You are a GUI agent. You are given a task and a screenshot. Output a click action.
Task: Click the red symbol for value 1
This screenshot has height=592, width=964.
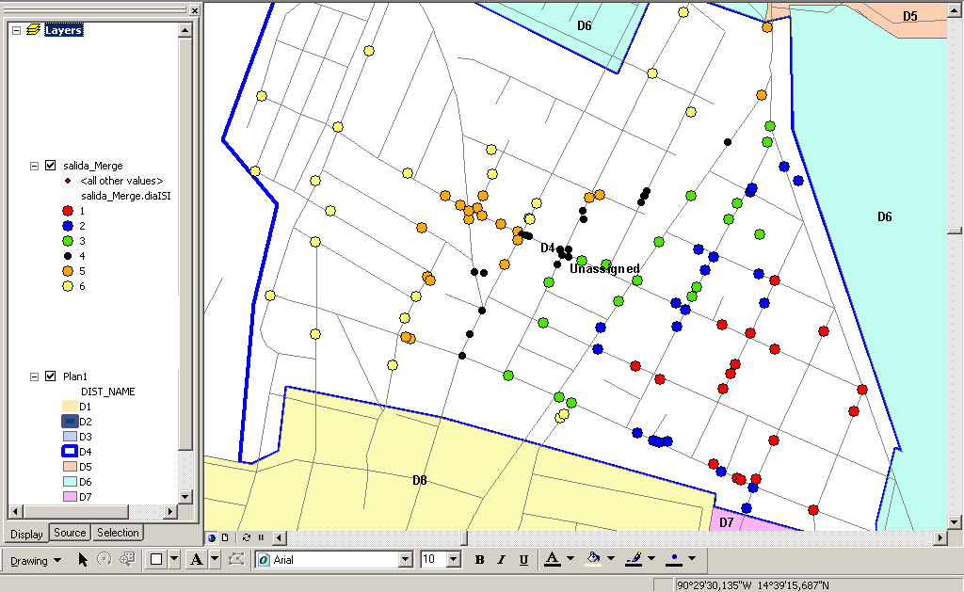tap(68, 211)
